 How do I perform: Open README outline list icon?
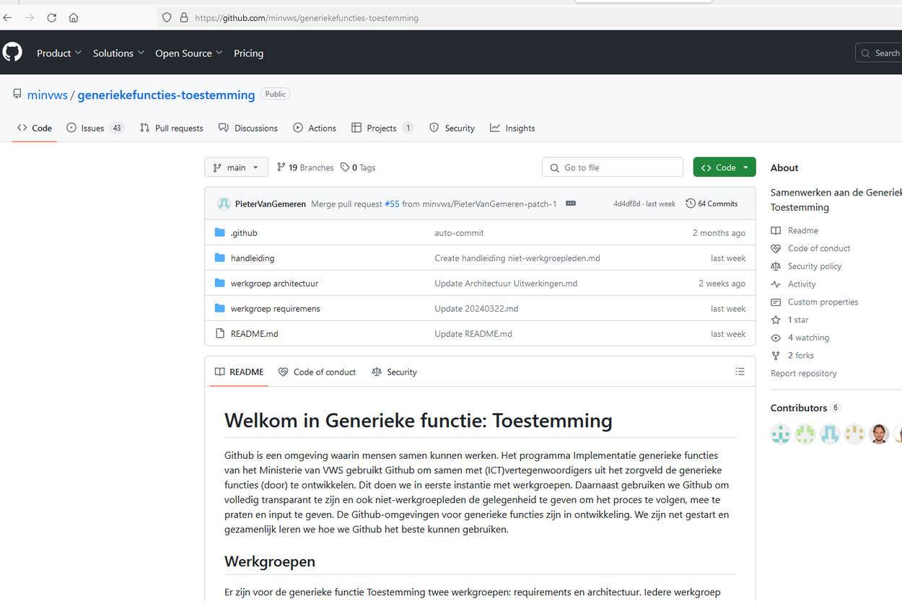[x=740, y=372]
